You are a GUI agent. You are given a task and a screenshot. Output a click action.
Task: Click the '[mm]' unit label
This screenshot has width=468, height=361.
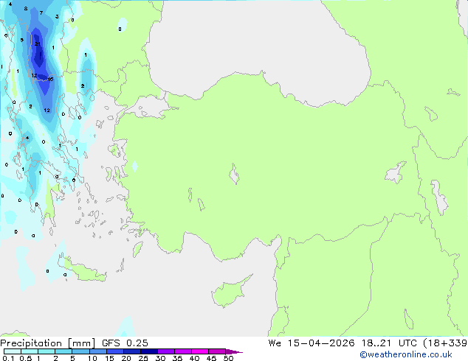coord(81,343)
